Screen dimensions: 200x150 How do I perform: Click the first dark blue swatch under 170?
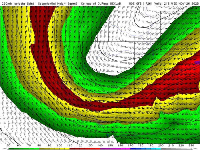[x=133, y=149]
